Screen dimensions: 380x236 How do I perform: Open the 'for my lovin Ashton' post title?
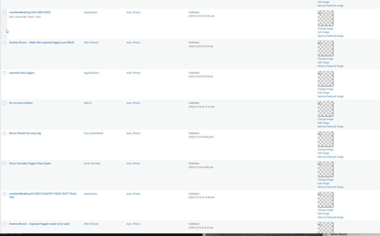tap(21, 103)
